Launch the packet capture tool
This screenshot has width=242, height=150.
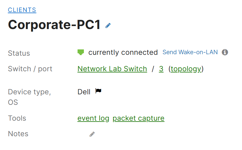point(139,118)
